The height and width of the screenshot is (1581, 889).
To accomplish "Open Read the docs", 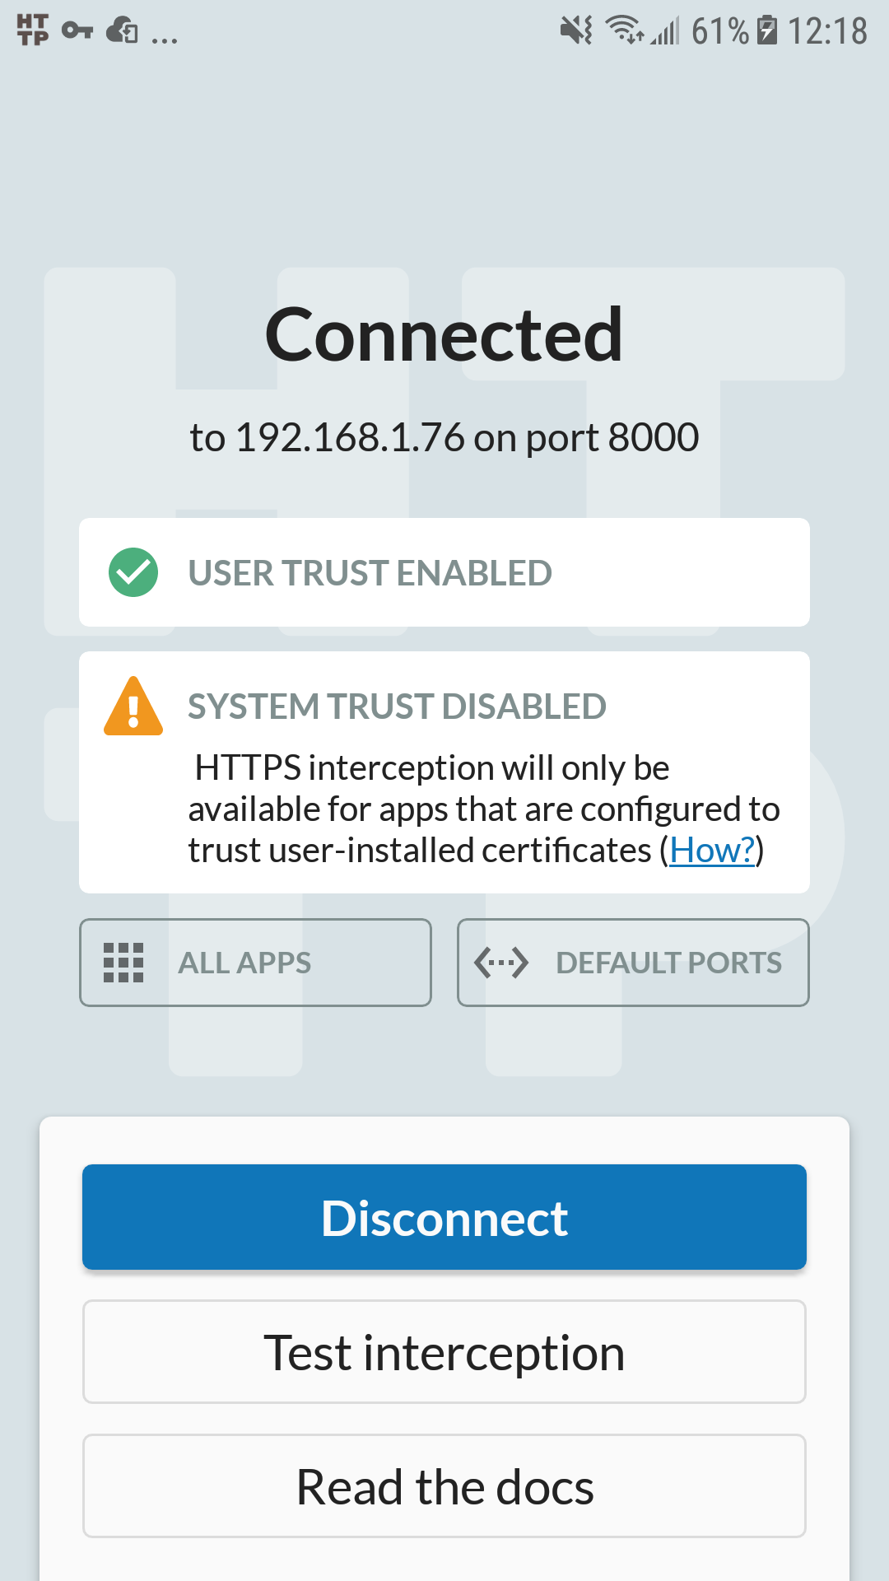I will pyautogui.click(x=444, y=1485).
